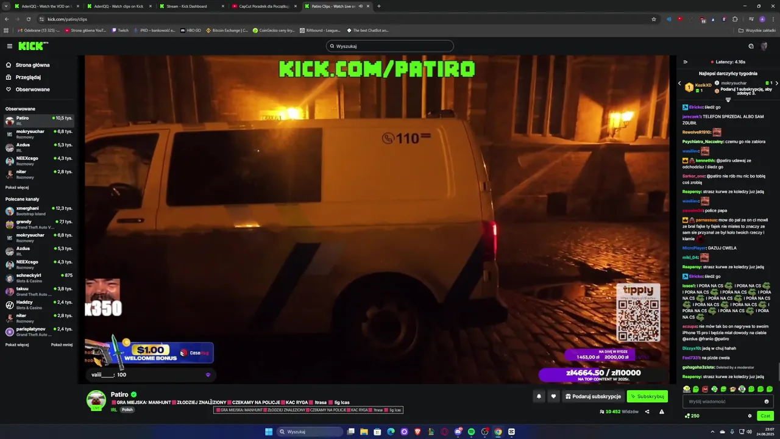
Task: Open a new browser tab
Action: (379, 6)
